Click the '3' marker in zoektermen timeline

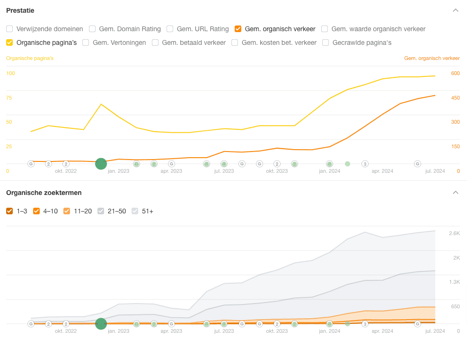point(365,324)
